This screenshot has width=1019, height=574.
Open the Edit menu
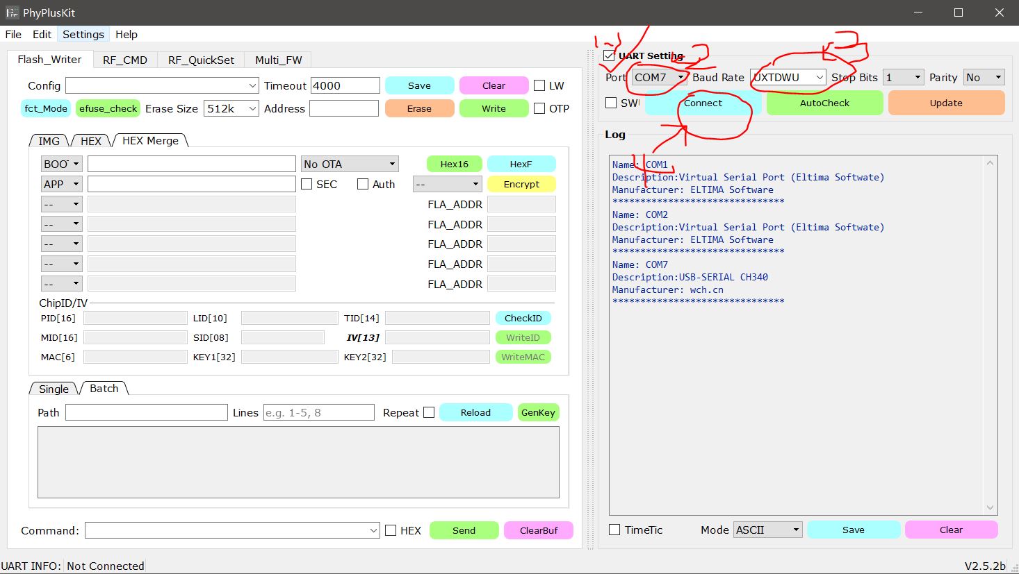pos(42,34)
